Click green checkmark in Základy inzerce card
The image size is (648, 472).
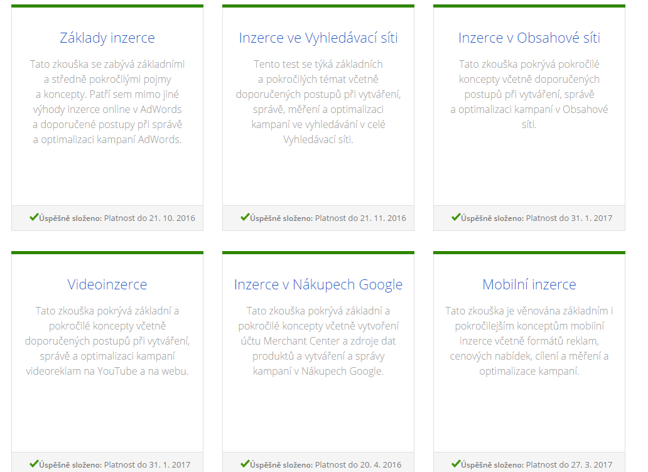click(x=34, y=217)
